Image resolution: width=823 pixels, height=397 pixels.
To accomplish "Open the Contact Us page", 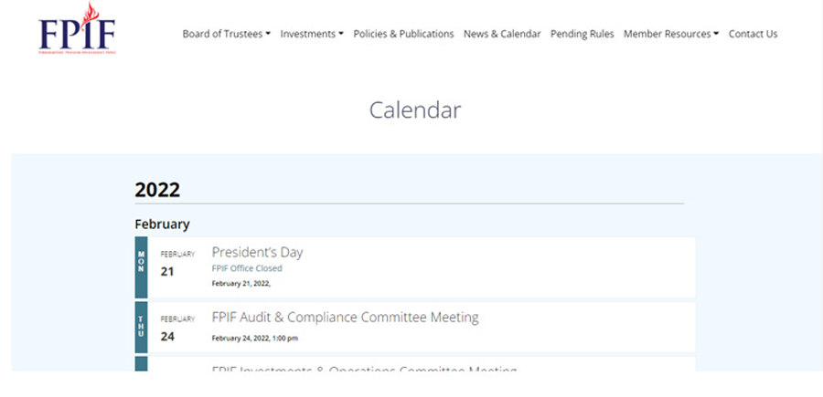I will (753, 34).
